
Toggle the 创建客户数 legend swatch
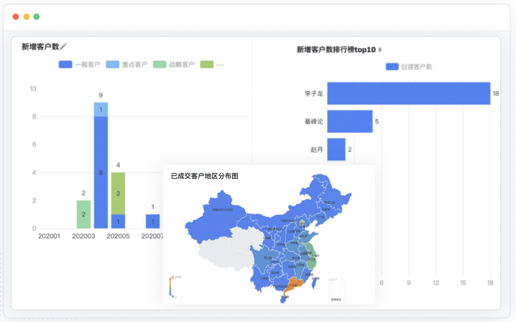click(392, 67)
